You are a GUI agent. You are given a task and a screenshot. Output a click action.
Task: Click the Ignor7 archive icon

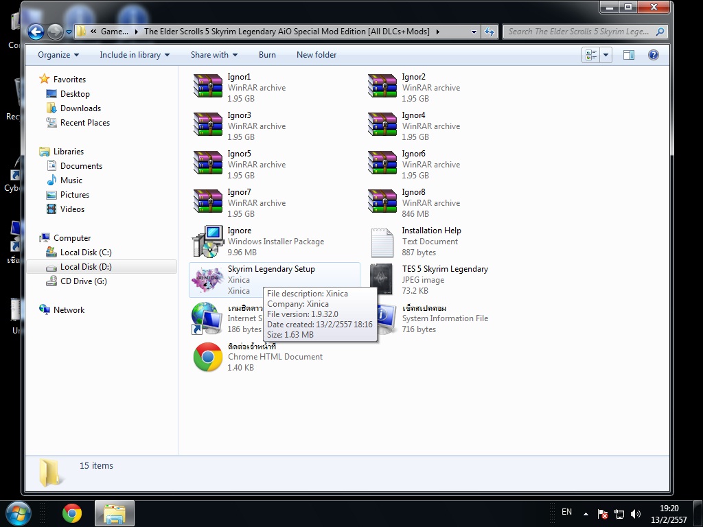click(207, 202)
